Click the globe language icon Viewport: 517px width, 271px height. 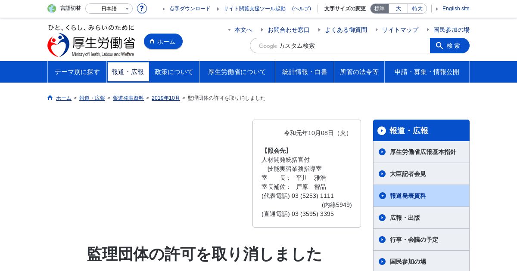pyautogui.click(x=52, y=9)
